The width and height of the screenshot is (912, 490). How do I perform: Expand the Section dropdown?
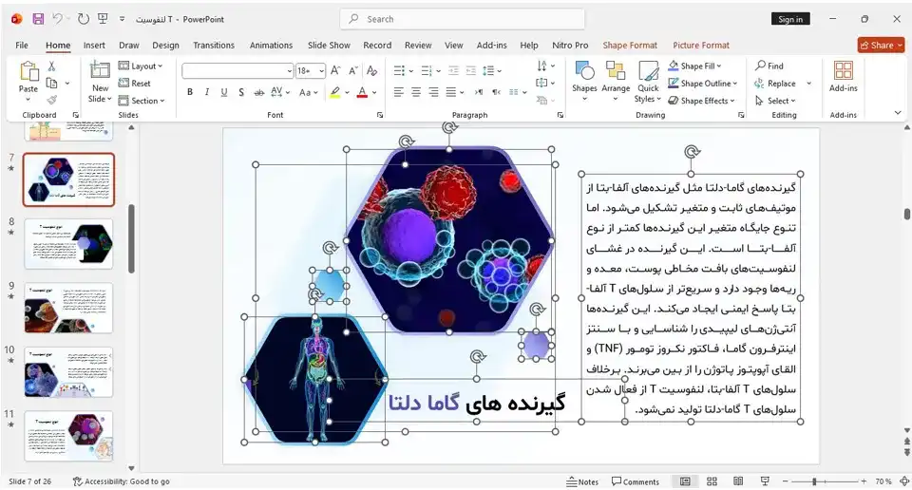click(x=142, y=101)
